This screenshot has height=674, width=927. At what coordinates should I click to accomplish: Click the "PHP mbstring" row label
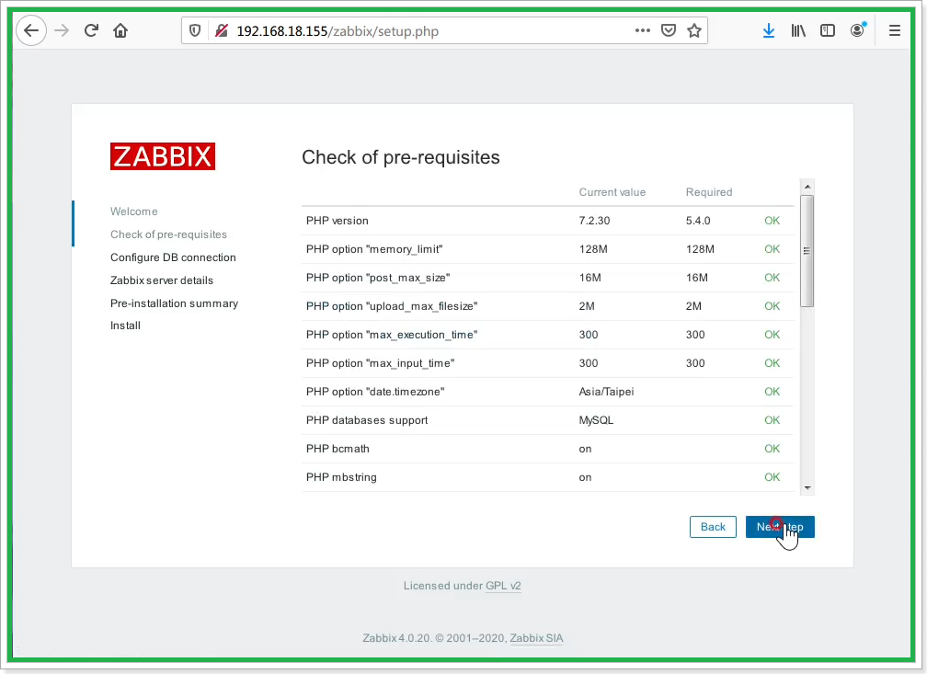coord(342,477)
